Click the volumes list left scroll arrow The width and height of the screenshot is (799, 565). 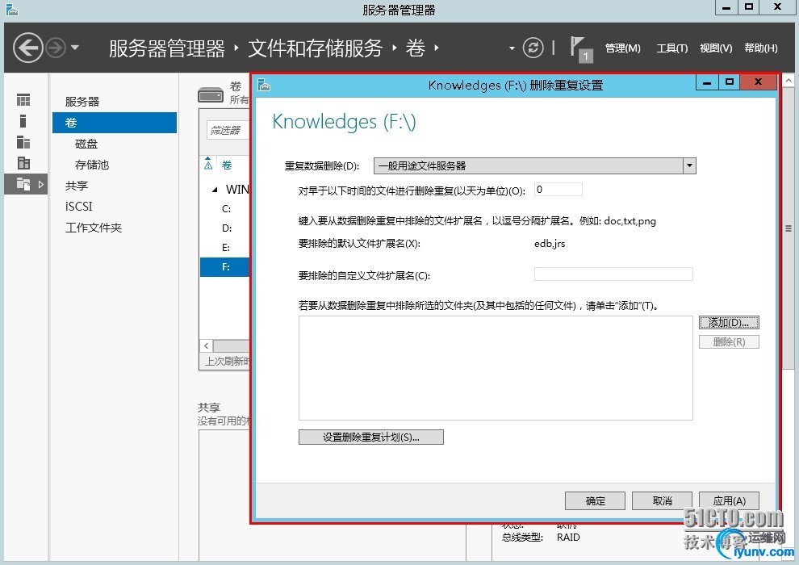(x=206, y=346)
